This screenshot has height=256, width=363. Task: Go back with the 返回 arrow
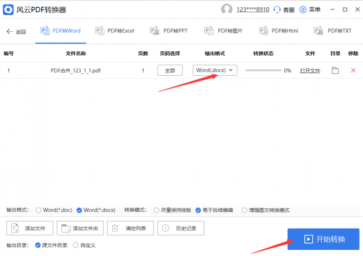[x=16, y=31]
